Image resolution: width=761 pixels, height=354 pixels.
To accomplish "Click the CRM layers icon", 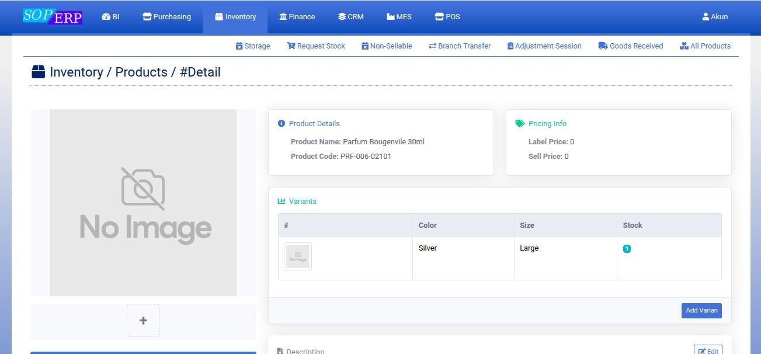I will coord(342,17).
